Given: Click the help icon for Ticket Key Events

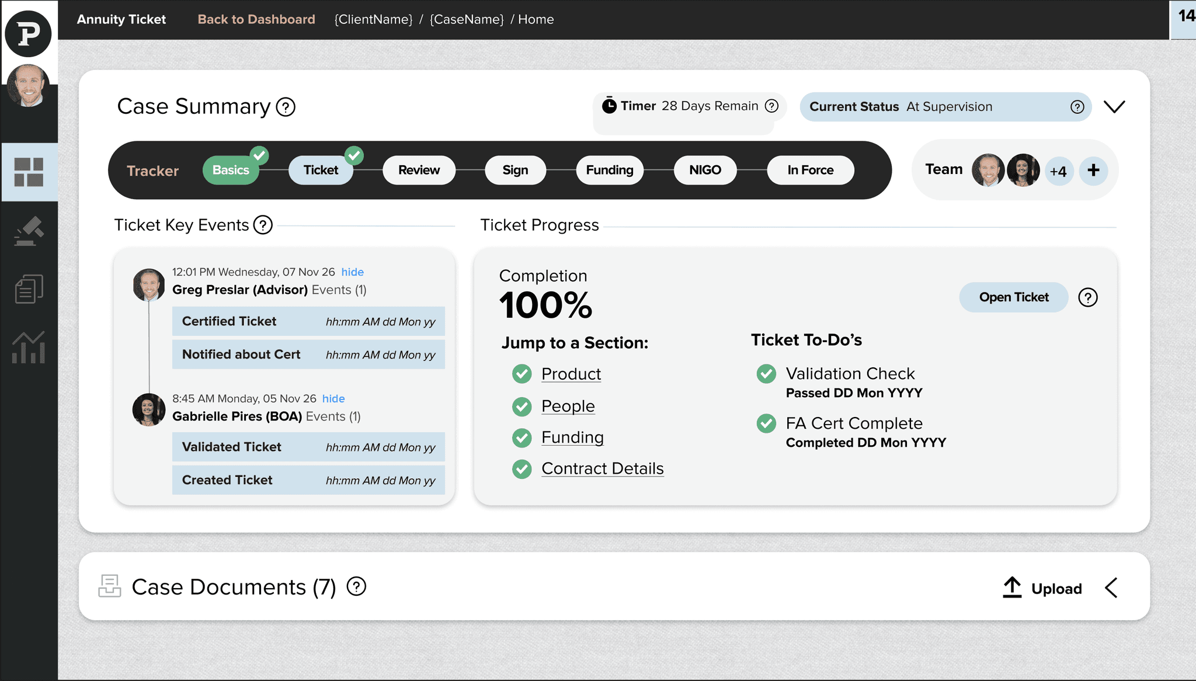Looking at the screenshot, I should pos(263,225).
